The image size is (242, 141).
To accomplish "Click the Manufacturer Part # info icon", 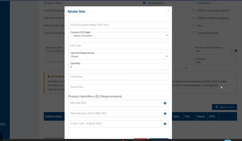I will click(x=165, y=114).
